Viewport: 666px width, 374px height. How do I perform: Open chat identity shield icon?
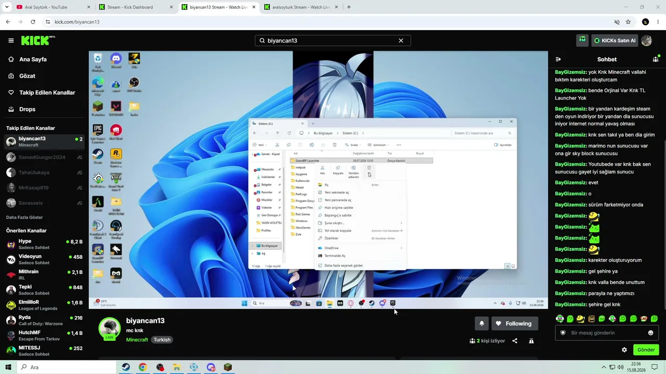click(562, 333)
